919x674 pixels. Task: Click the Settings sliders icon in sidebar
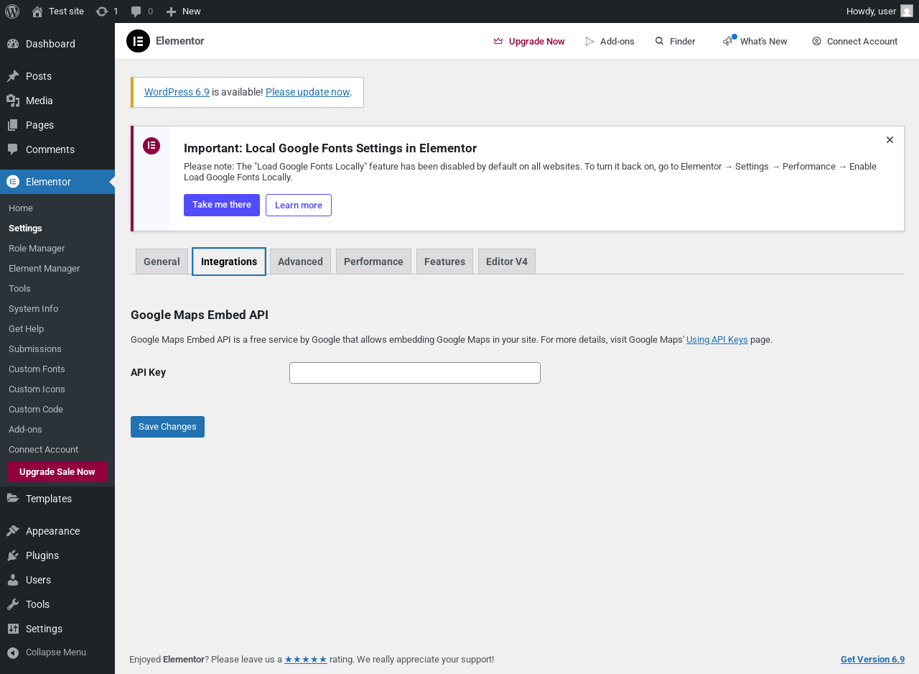13,629
